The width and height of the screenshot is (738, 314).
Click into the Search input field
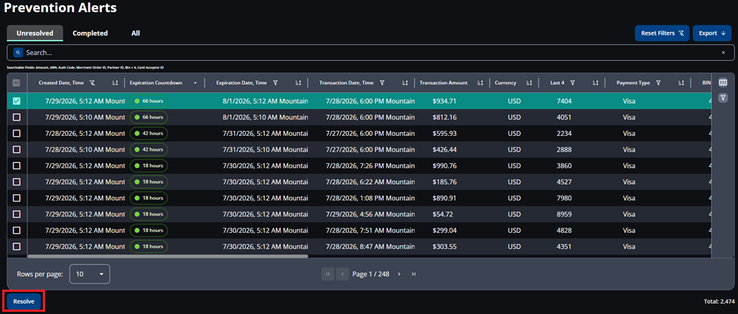click(370, 52)
